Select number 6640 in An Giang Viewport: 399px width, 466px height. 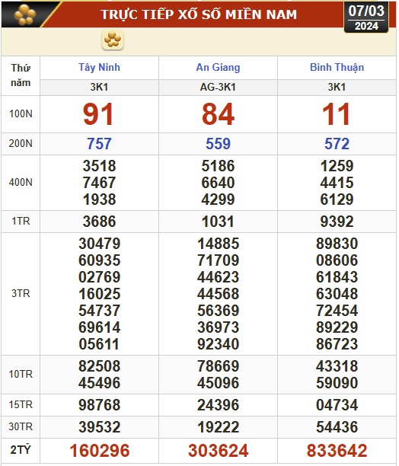click(x=218, y=183)
